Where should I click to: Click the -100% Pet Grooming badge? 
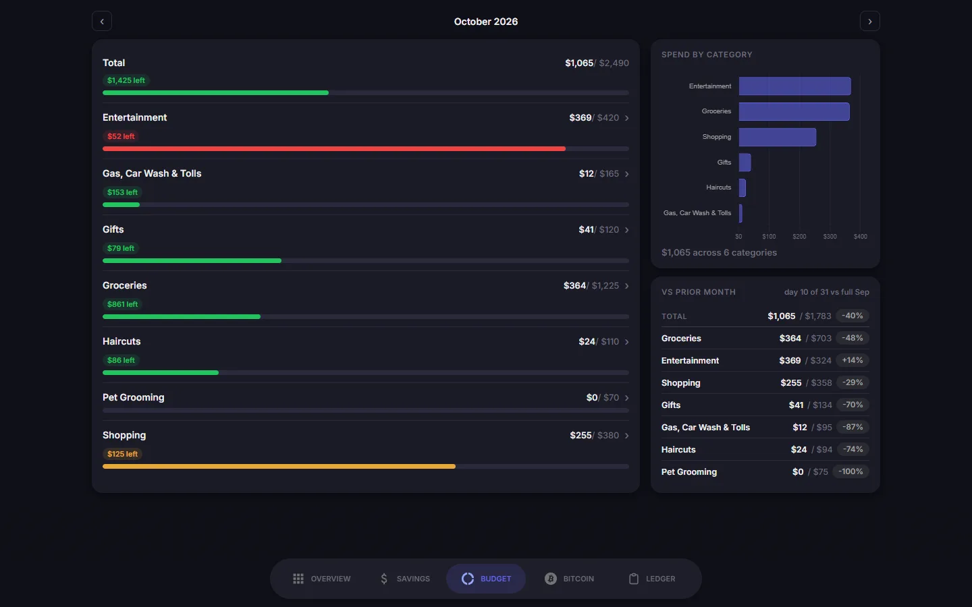tap(851, 471)
